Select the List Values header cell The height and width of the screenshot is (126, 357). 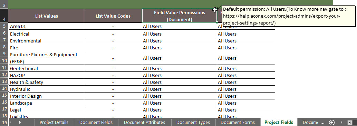click(47, 16)
